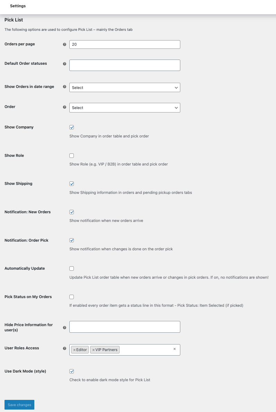
Task: Click help icon for Hide Price Information
Action: pyautogui.click(x=64, y=328)
